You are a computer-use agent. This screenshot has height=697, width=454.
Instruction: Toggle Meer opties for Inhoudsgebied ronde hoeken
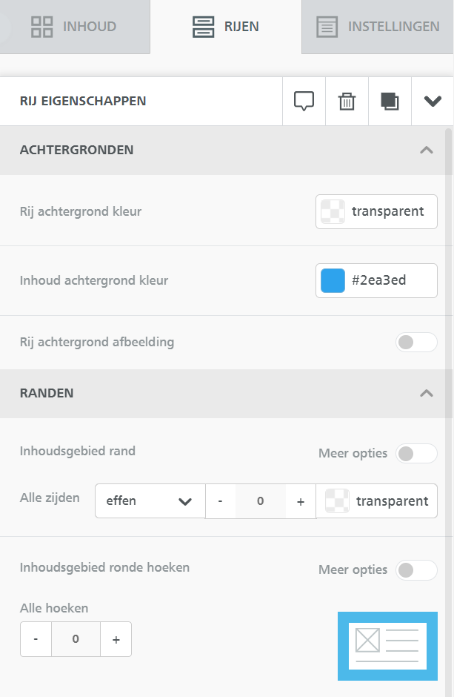(x=415, y=570)
